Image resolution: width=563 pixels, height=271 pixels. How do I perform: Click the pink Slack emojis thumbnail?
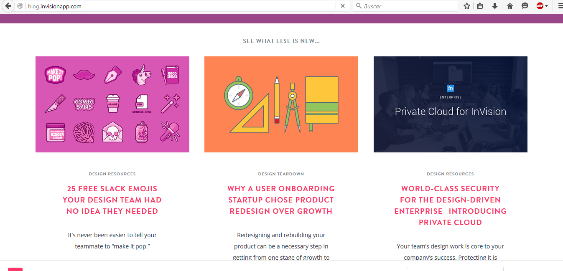(x=112, y=104)
